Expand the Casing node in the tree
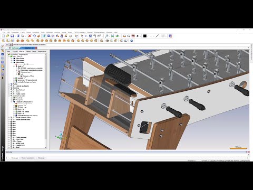The width and height of the screenshot is (253, 190). pyautogui.click(x=9, y=88)
